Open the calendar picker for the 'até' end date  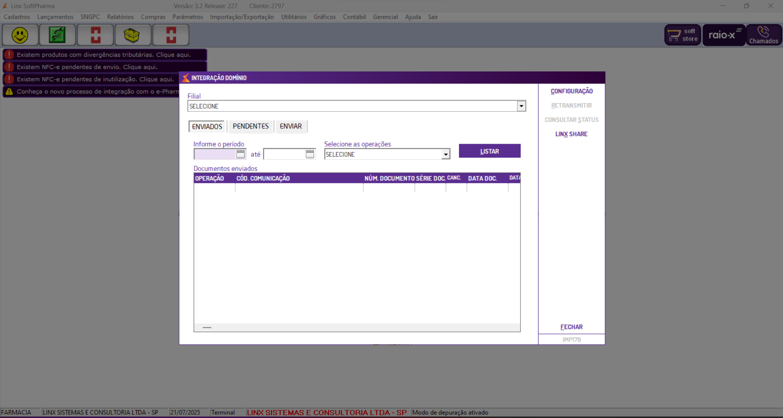pos(310,154)
